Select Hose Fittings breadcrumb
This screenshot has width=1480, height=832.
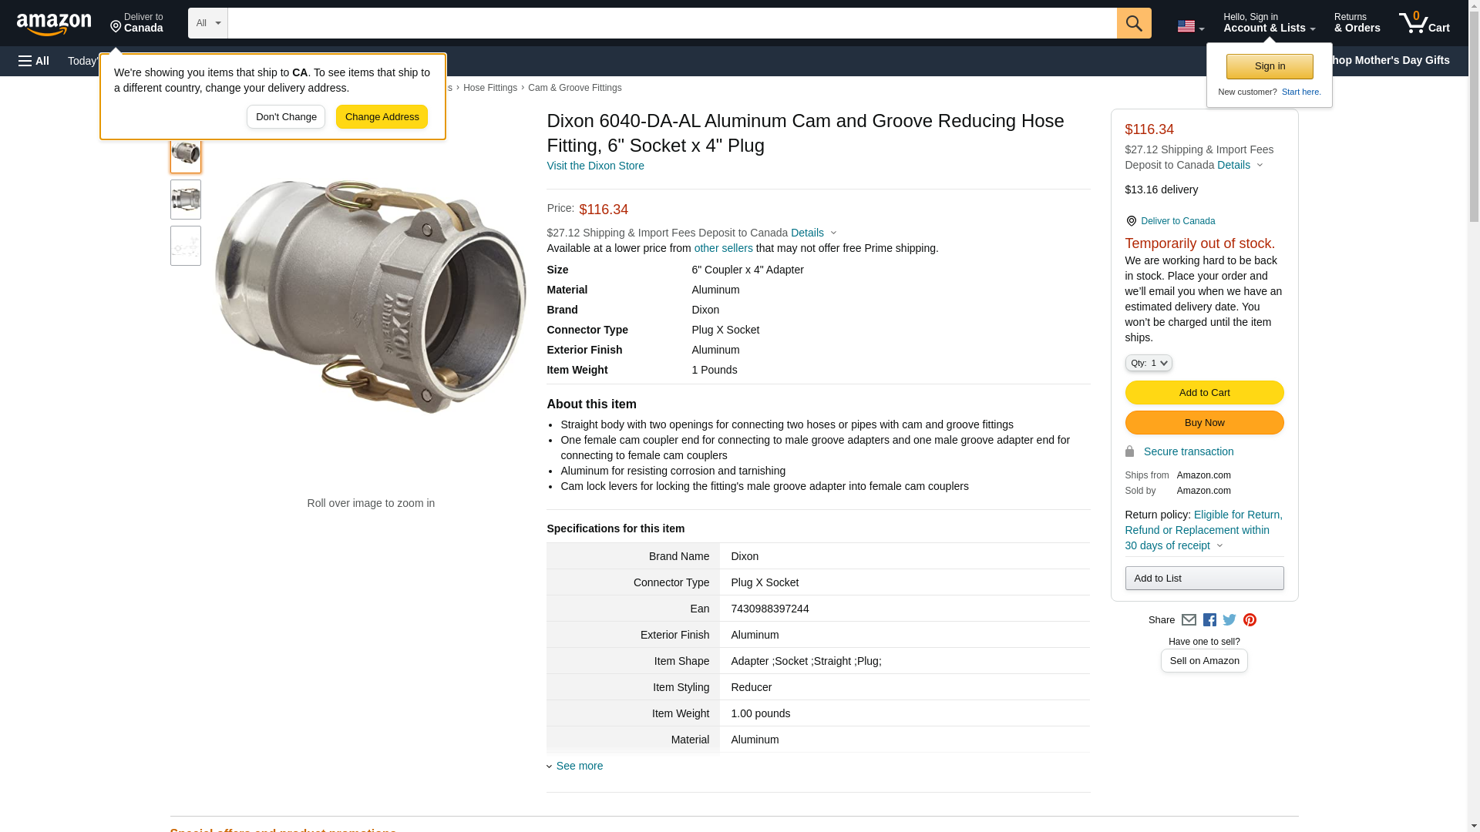point(489,88)
